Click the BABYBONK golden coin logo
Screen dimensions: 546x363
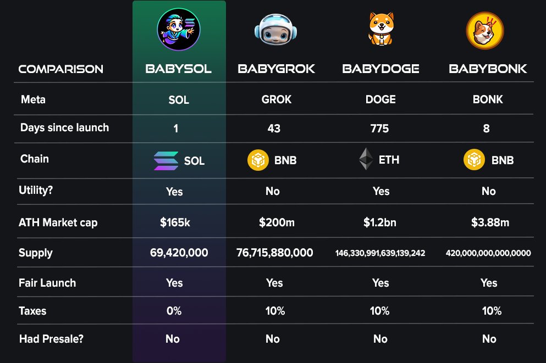pyautogui.click(x=485, y=31)
